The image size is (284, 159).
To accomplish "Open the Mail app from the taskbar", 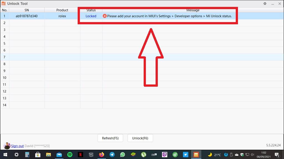I will tap(59, 155).
